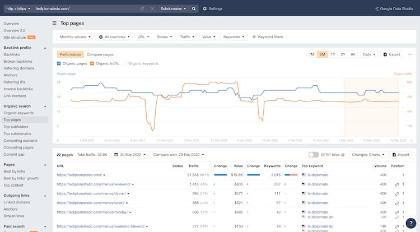Clear the URL with the X icon
Image resolution: width=420 pixels, height=232 pixels.
click(152, 8)
